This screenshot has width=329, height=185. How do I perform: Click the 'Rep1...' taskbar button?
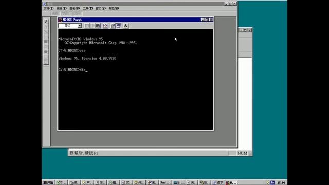click(166, 183)
